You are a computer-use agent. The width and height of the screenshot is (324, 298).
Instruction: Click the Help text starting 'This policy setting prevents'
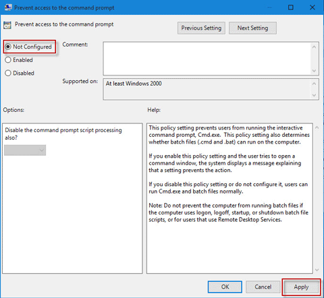click(x=229, y=135)
